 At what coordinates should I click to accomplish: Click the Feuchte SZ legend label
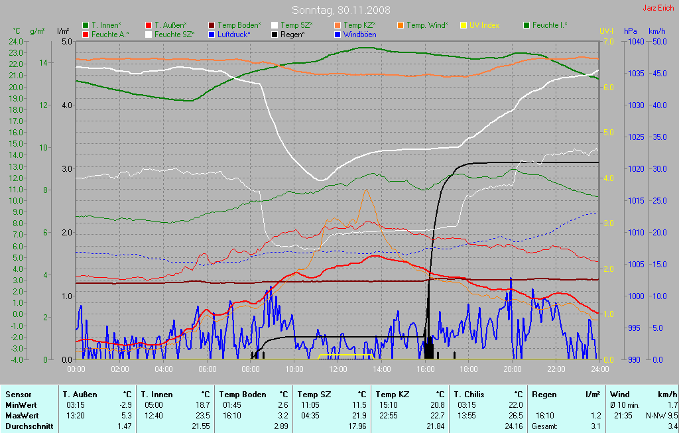point(174,34)
